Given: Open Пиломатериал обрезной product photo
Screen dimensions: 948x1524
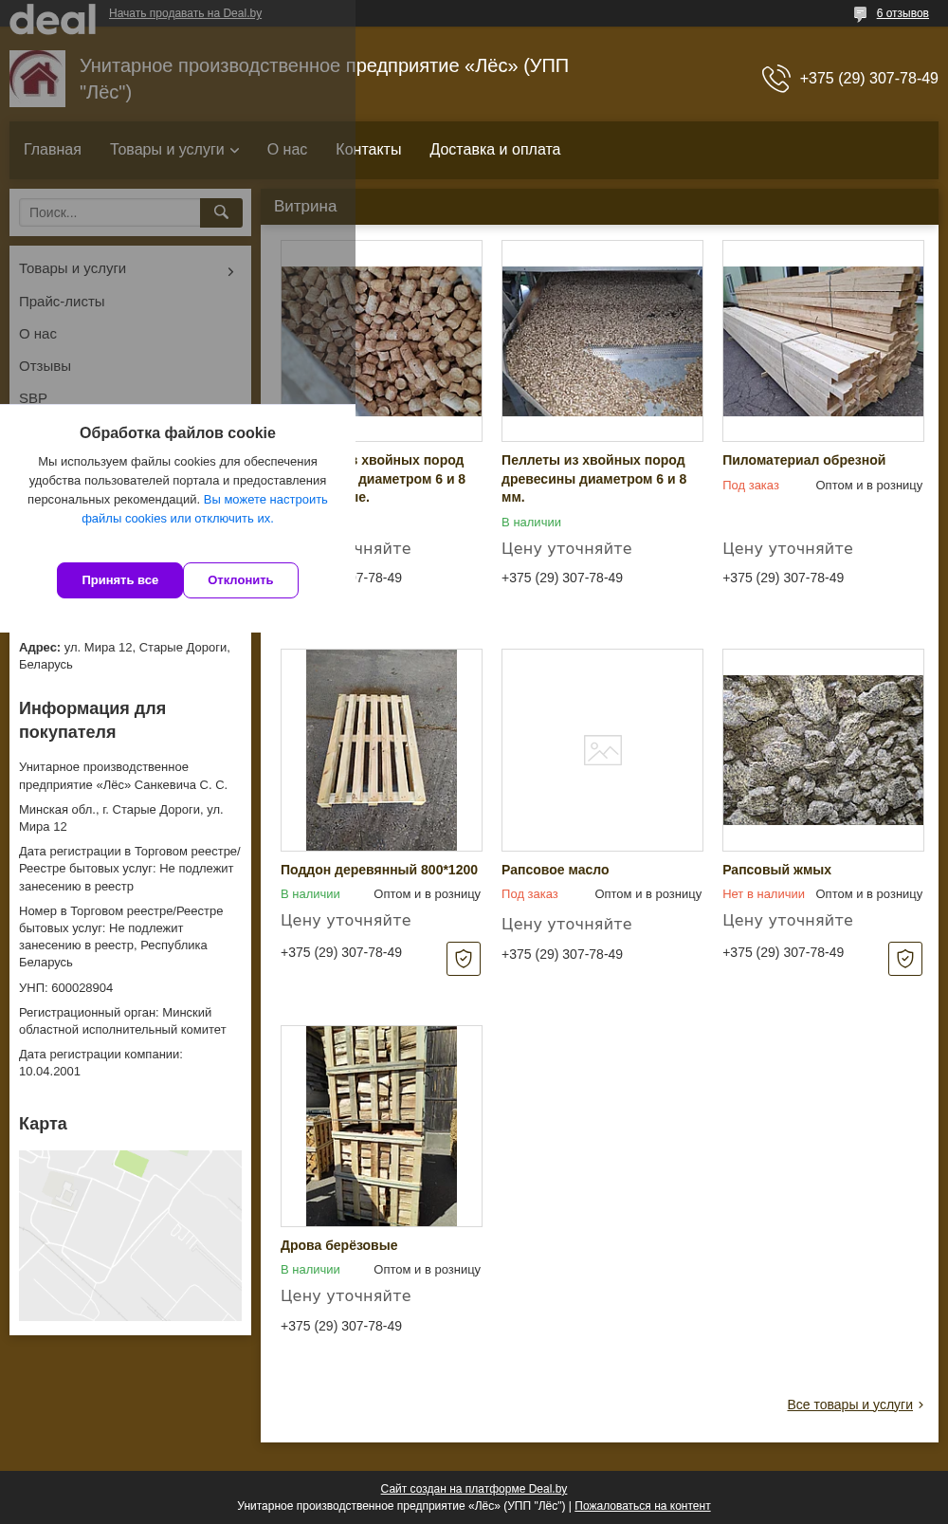Looking at the screenshot, I should [823, 340].
